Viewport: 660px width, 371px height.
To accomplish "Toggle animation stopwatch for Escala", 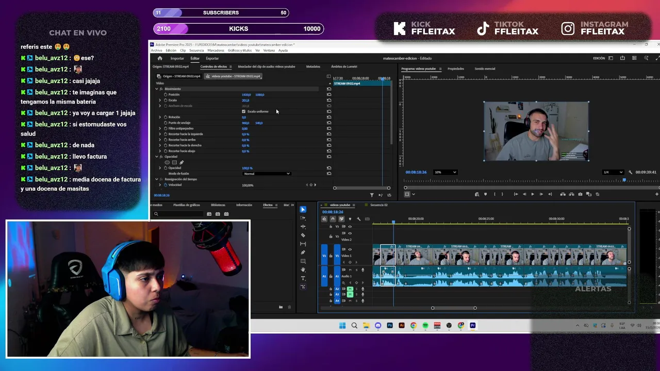I will point(166,100).
